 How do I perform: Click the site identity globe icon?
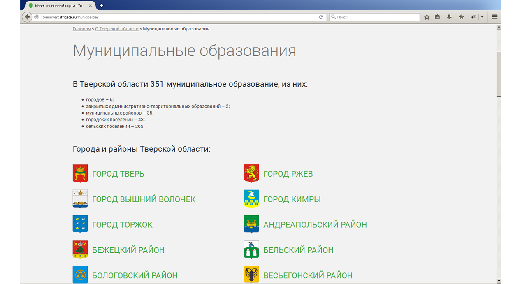(37, 17)
